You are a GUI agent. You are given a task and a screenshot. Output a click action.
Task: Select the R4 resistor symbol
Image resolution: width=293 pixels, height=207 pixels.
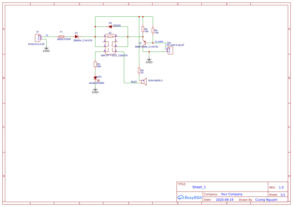pyautogui.click(x=153, y=31)
